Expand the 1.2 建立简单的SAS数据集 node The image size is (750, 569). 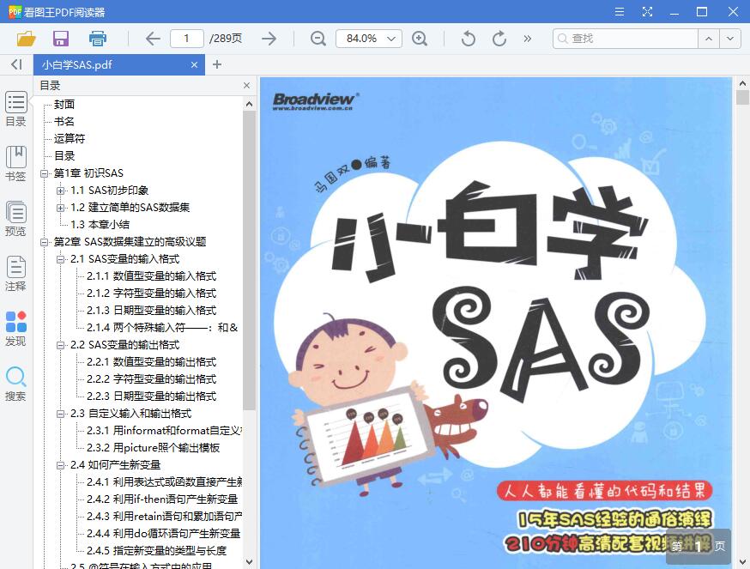point(60,208)
